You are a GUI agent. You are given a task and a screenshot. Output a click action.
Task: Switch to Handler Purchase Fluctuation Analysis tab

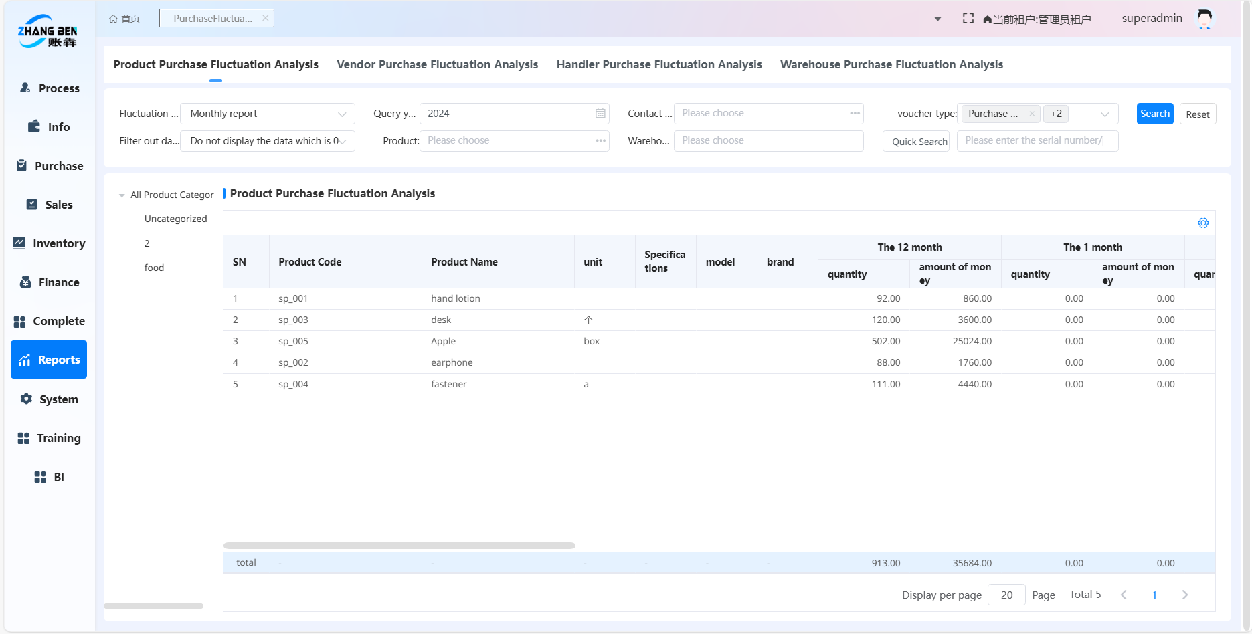658,64
